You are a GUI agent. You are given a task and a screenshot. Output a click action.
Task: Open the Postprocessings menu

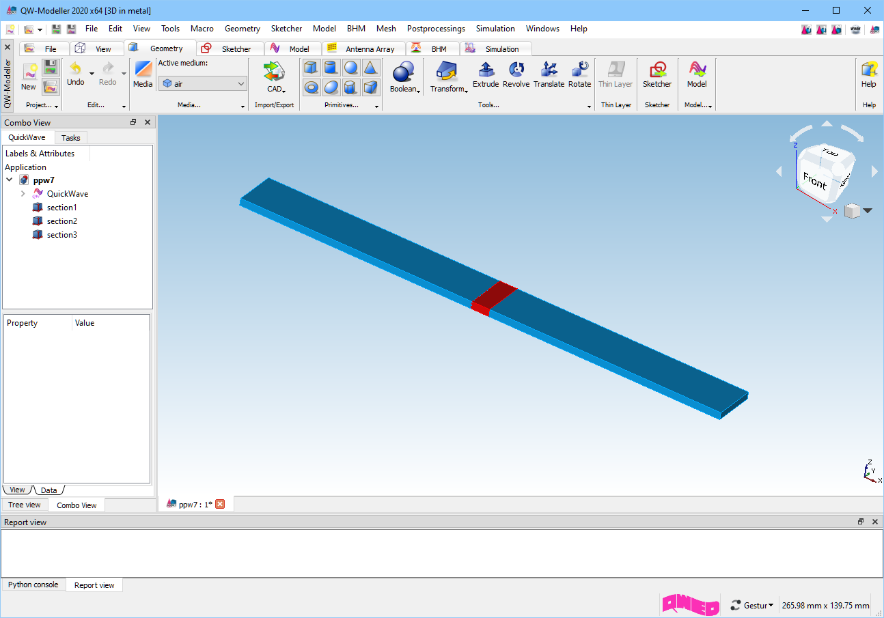[x=436, y=29]
